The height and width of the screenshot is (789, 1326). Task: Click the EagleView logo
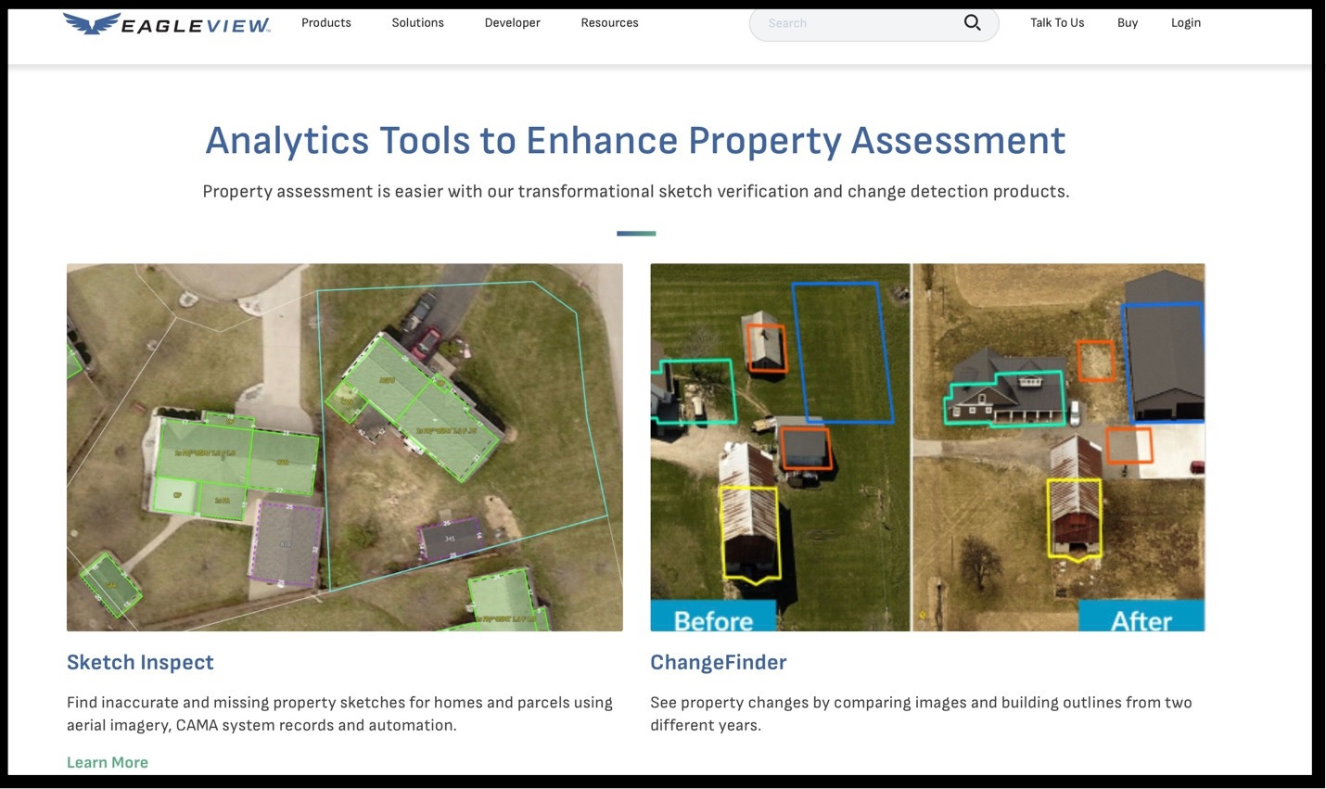(167, 24)
